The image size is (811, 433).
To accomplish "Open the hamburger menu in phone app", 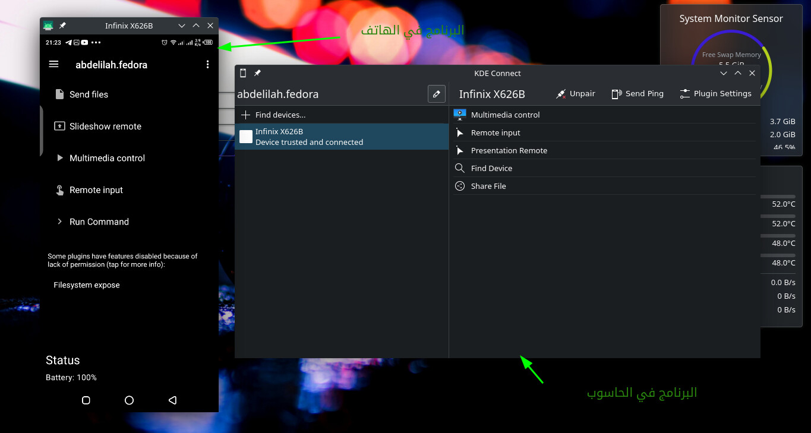I will [53, 64].
